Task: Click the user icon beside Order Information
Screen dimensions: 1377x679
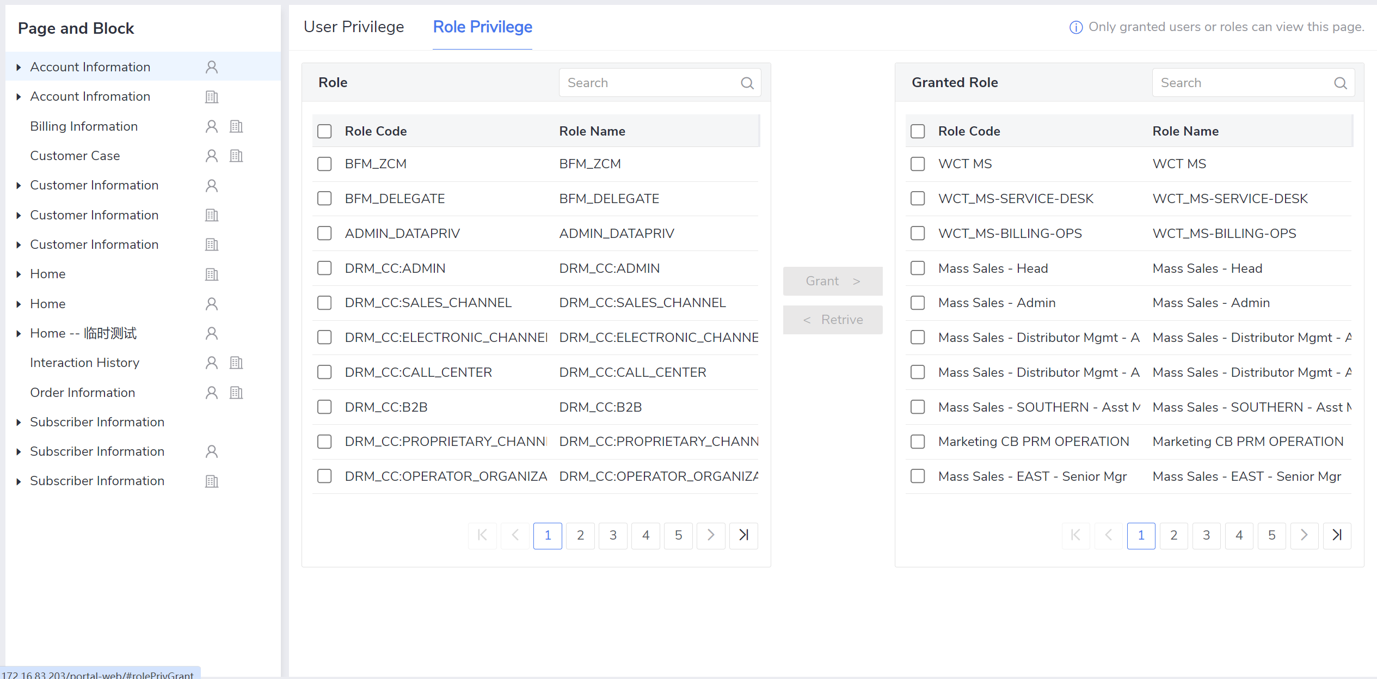Action: (212, 393)
